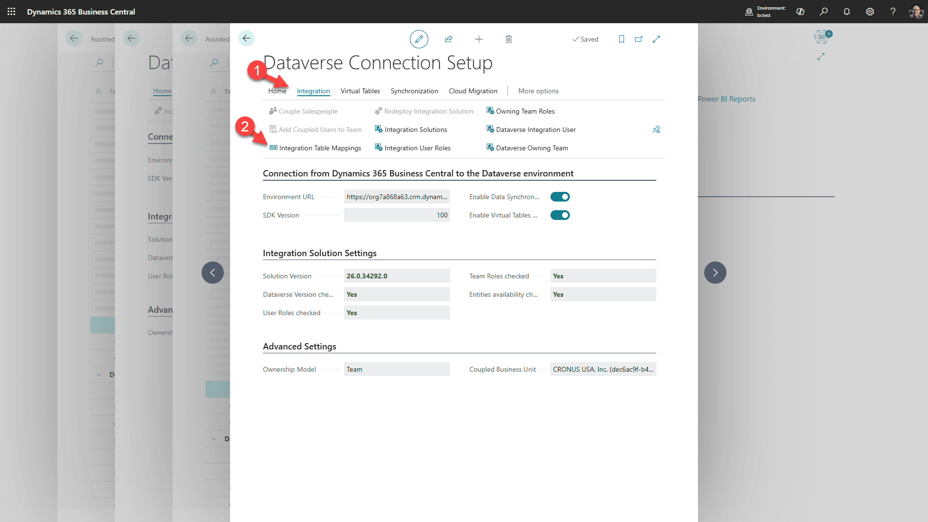
Task: Click Redeploy Integration Solution
Action: pos(428,111)
